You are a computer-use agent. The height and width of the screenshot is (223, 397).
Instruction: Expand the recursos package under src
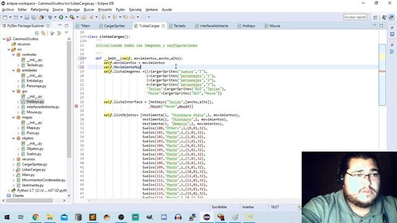tap(14, 159)
